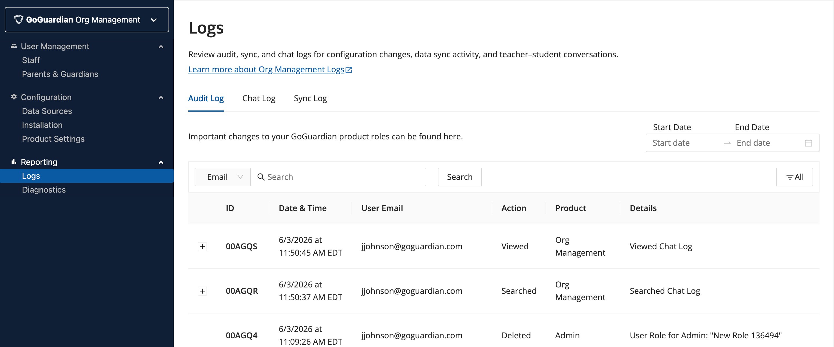
Task: Open the Installation page
Action: pos(42,125)
